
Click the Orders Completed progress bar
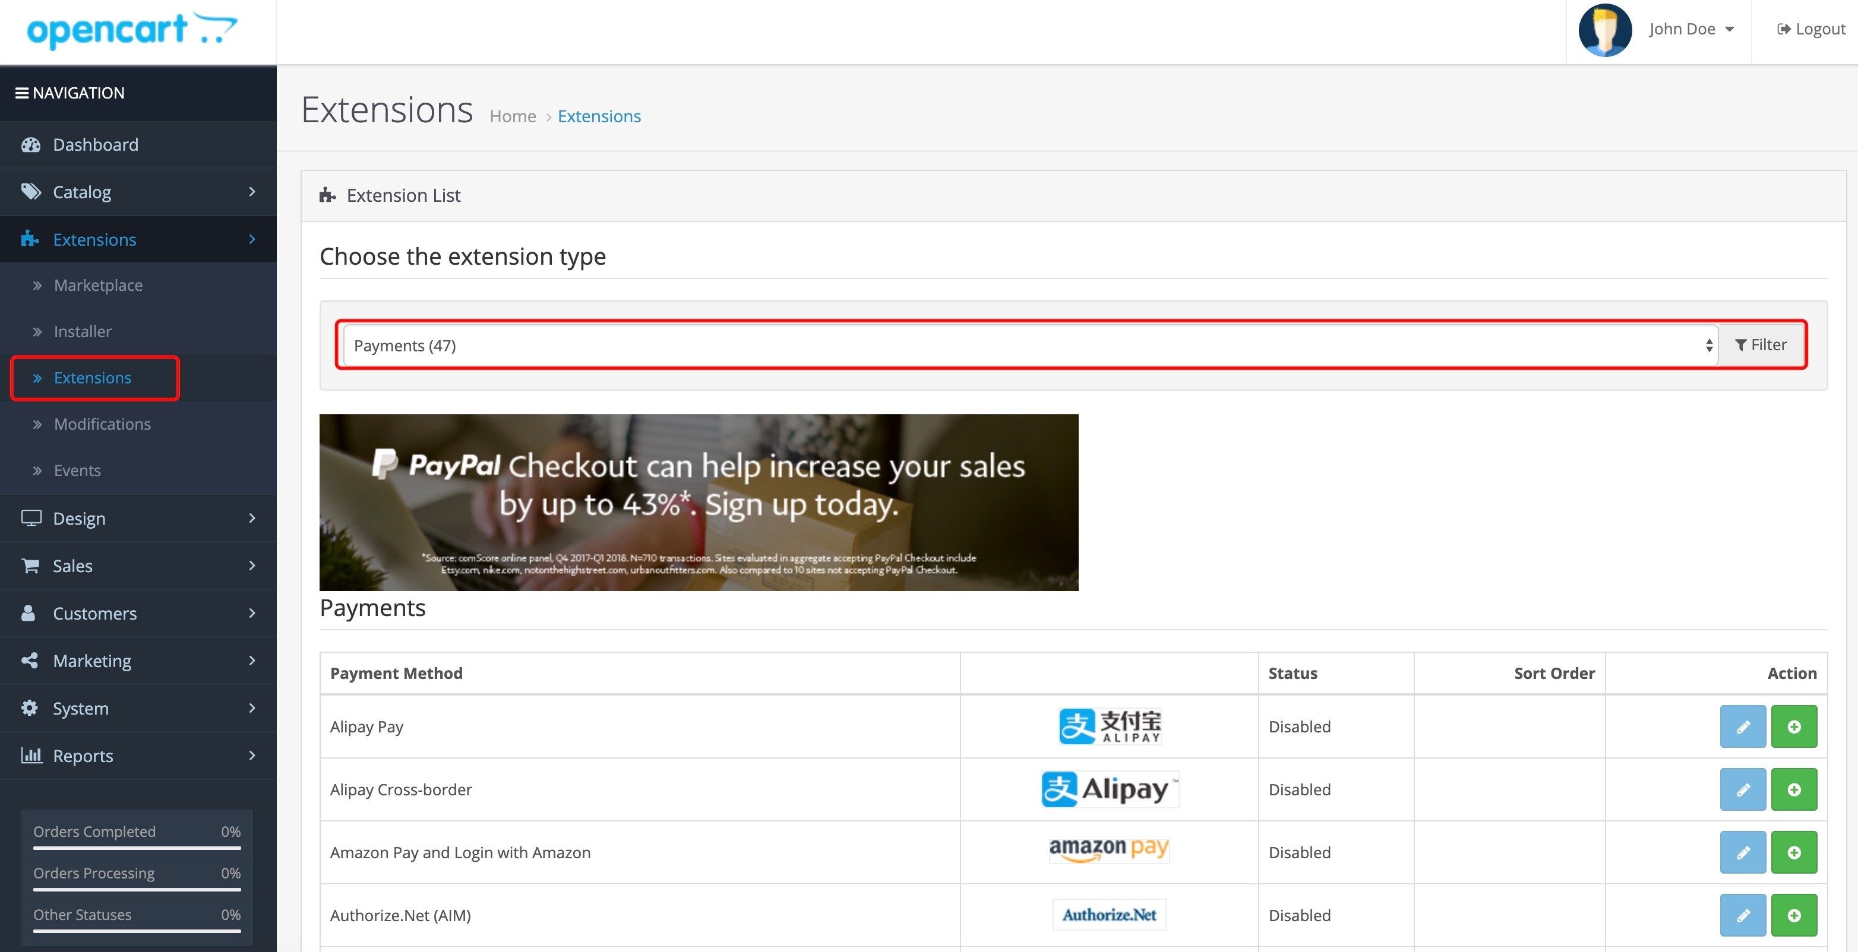click(x=137, y=849)
